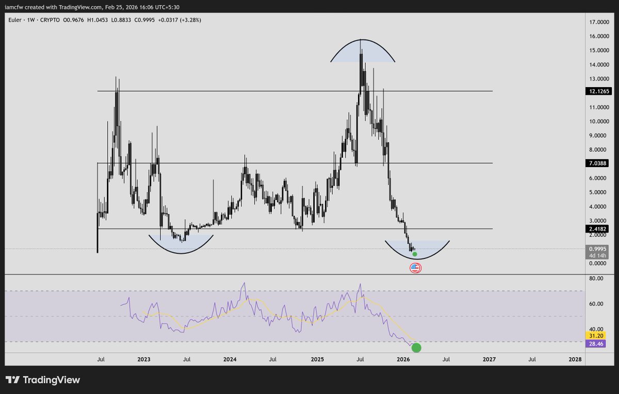Select the large green dot on the RSI line
This screenshot has height=394, width=619.
416,348
